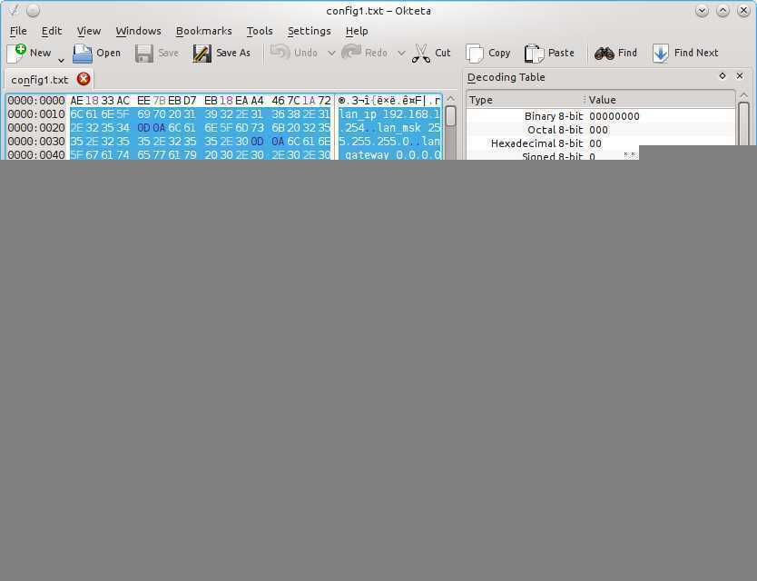Open the Bookmarks menu
Screen dimensions: 757x581
(203, 31)
